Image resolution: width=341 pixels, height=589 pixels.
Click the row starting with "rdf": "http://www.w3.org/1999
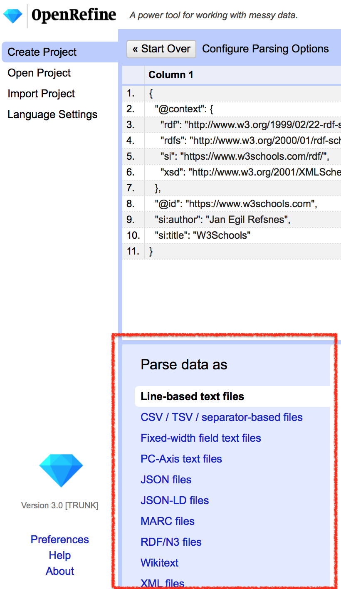(x=232, y=125)
